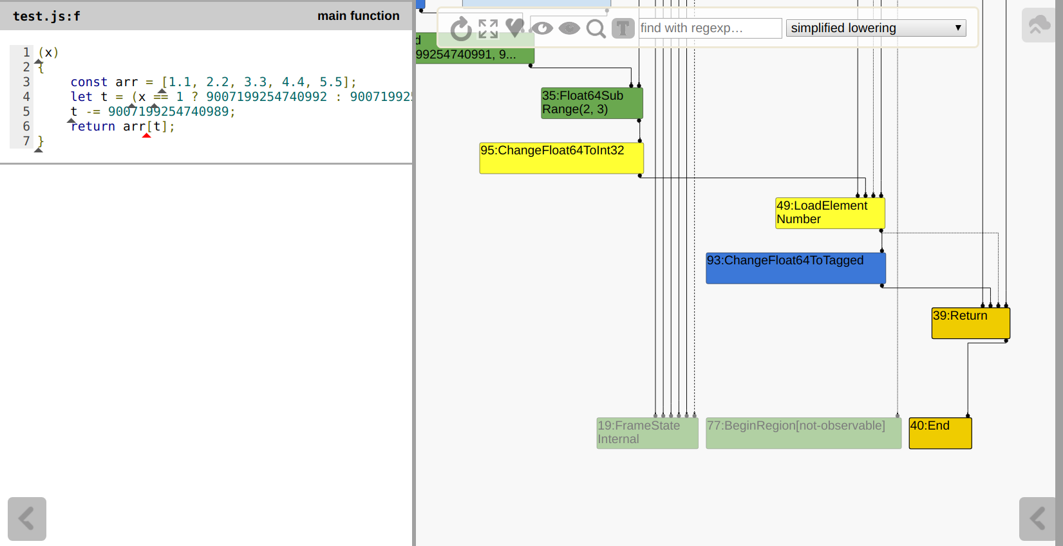Click the test.js:f source header
Image resolution: width=1063 pixels, height=546 pixels.
(47, 16)
